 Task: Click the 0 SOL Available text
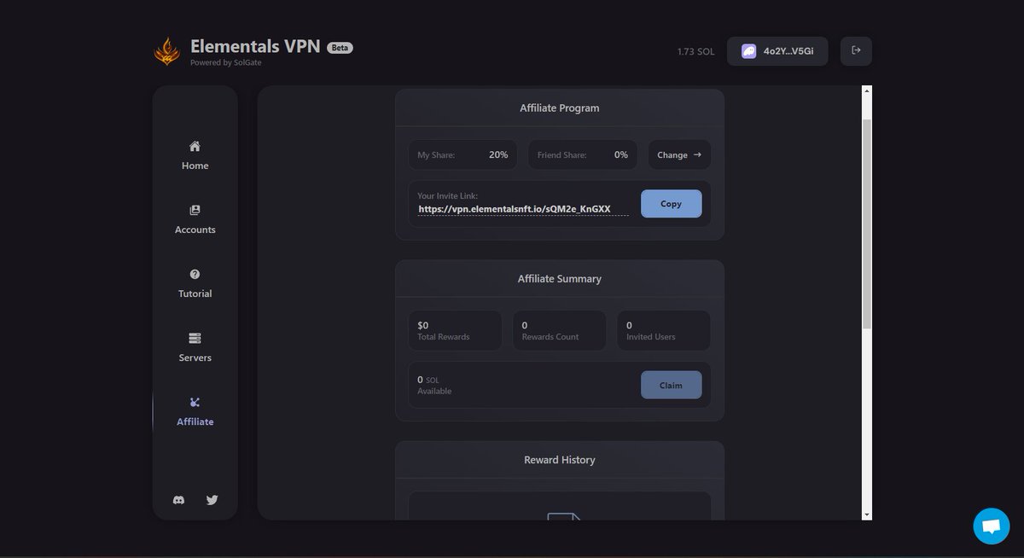434,385
